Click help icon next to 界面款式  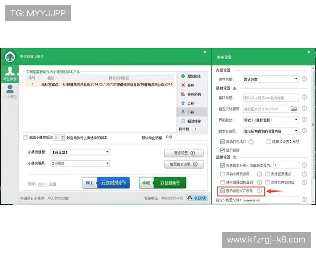(x=304, y=120)
